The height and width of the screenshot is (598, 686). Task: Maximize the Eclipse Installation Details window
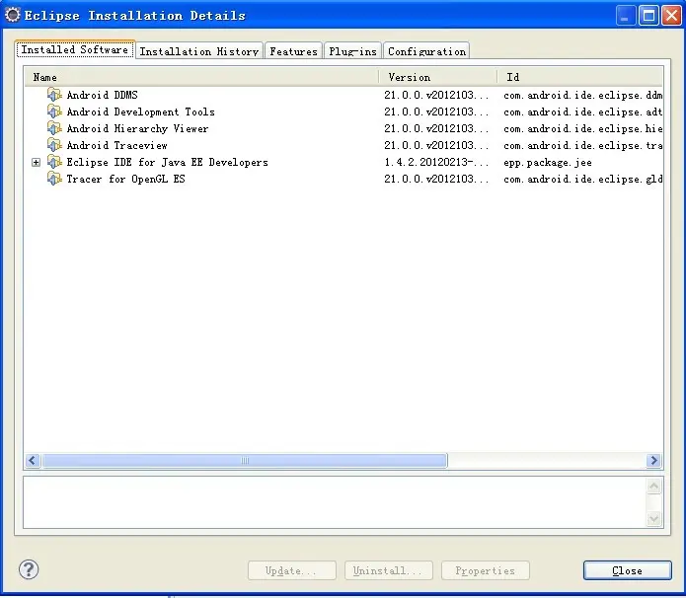pyautogui.click(x=648, y=16)
